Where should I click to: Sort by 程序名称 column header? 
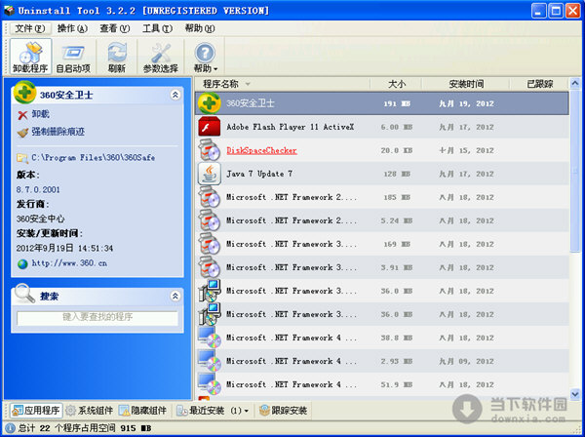[x=220, y=84]
